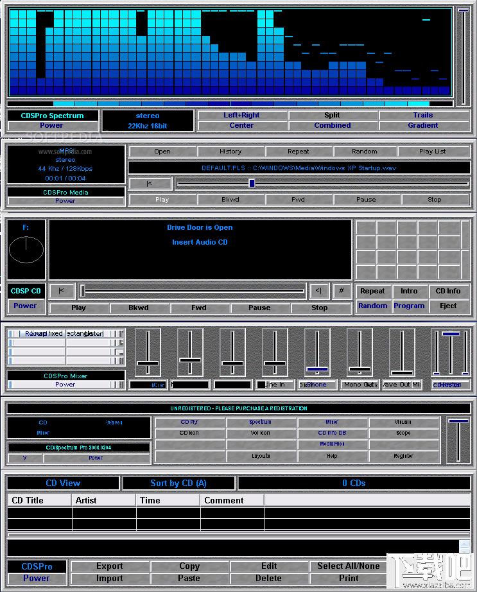Click the Mono Out mixer fader
477x592 pixels.
pos(360,369)
